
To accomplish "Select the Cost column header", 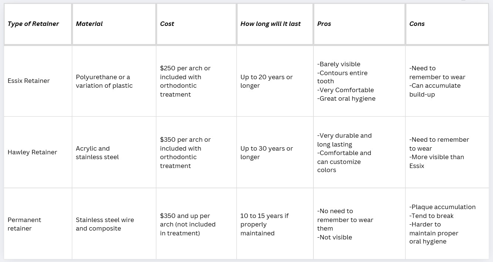I will pos(196,24).
